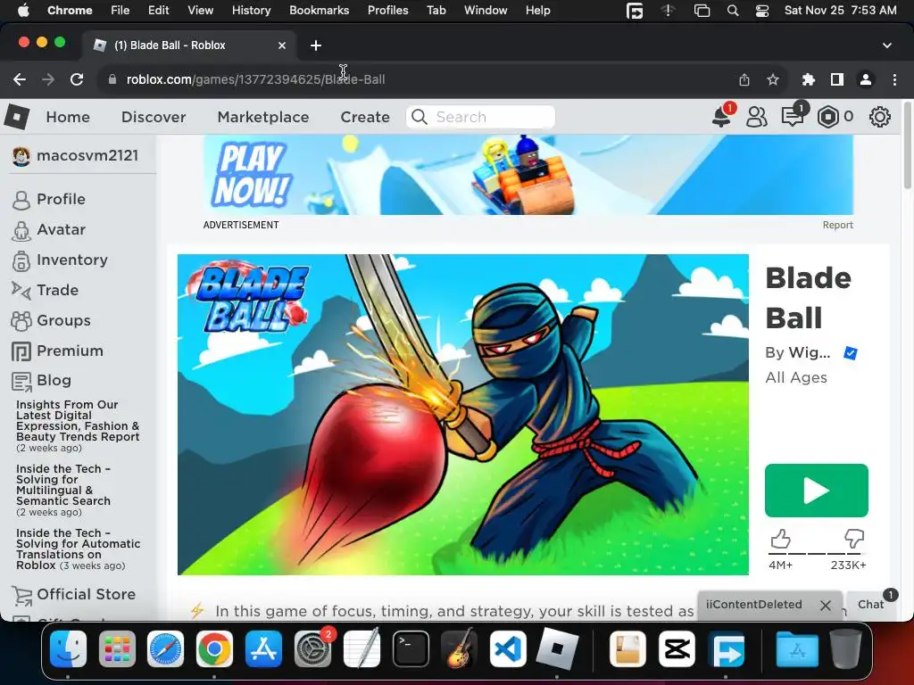Click the share page icon in the address bar
Image resolution: width=914 pixels, height=685 pixels.
[744, 79]
